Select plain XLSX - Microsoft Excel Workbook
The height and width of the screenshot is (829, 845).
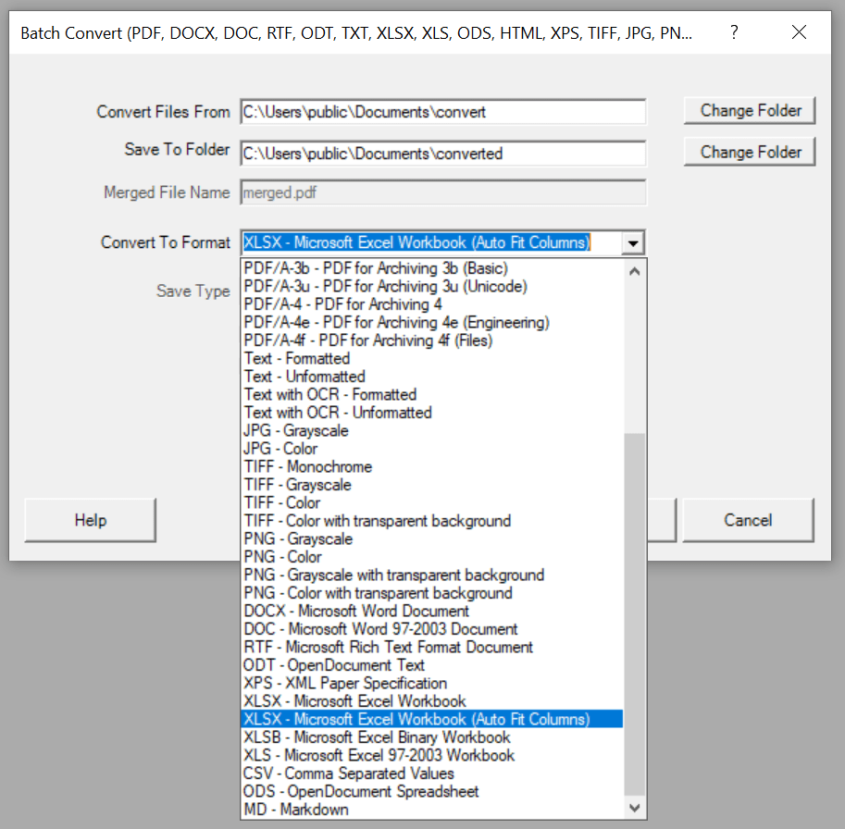point(431,701)
